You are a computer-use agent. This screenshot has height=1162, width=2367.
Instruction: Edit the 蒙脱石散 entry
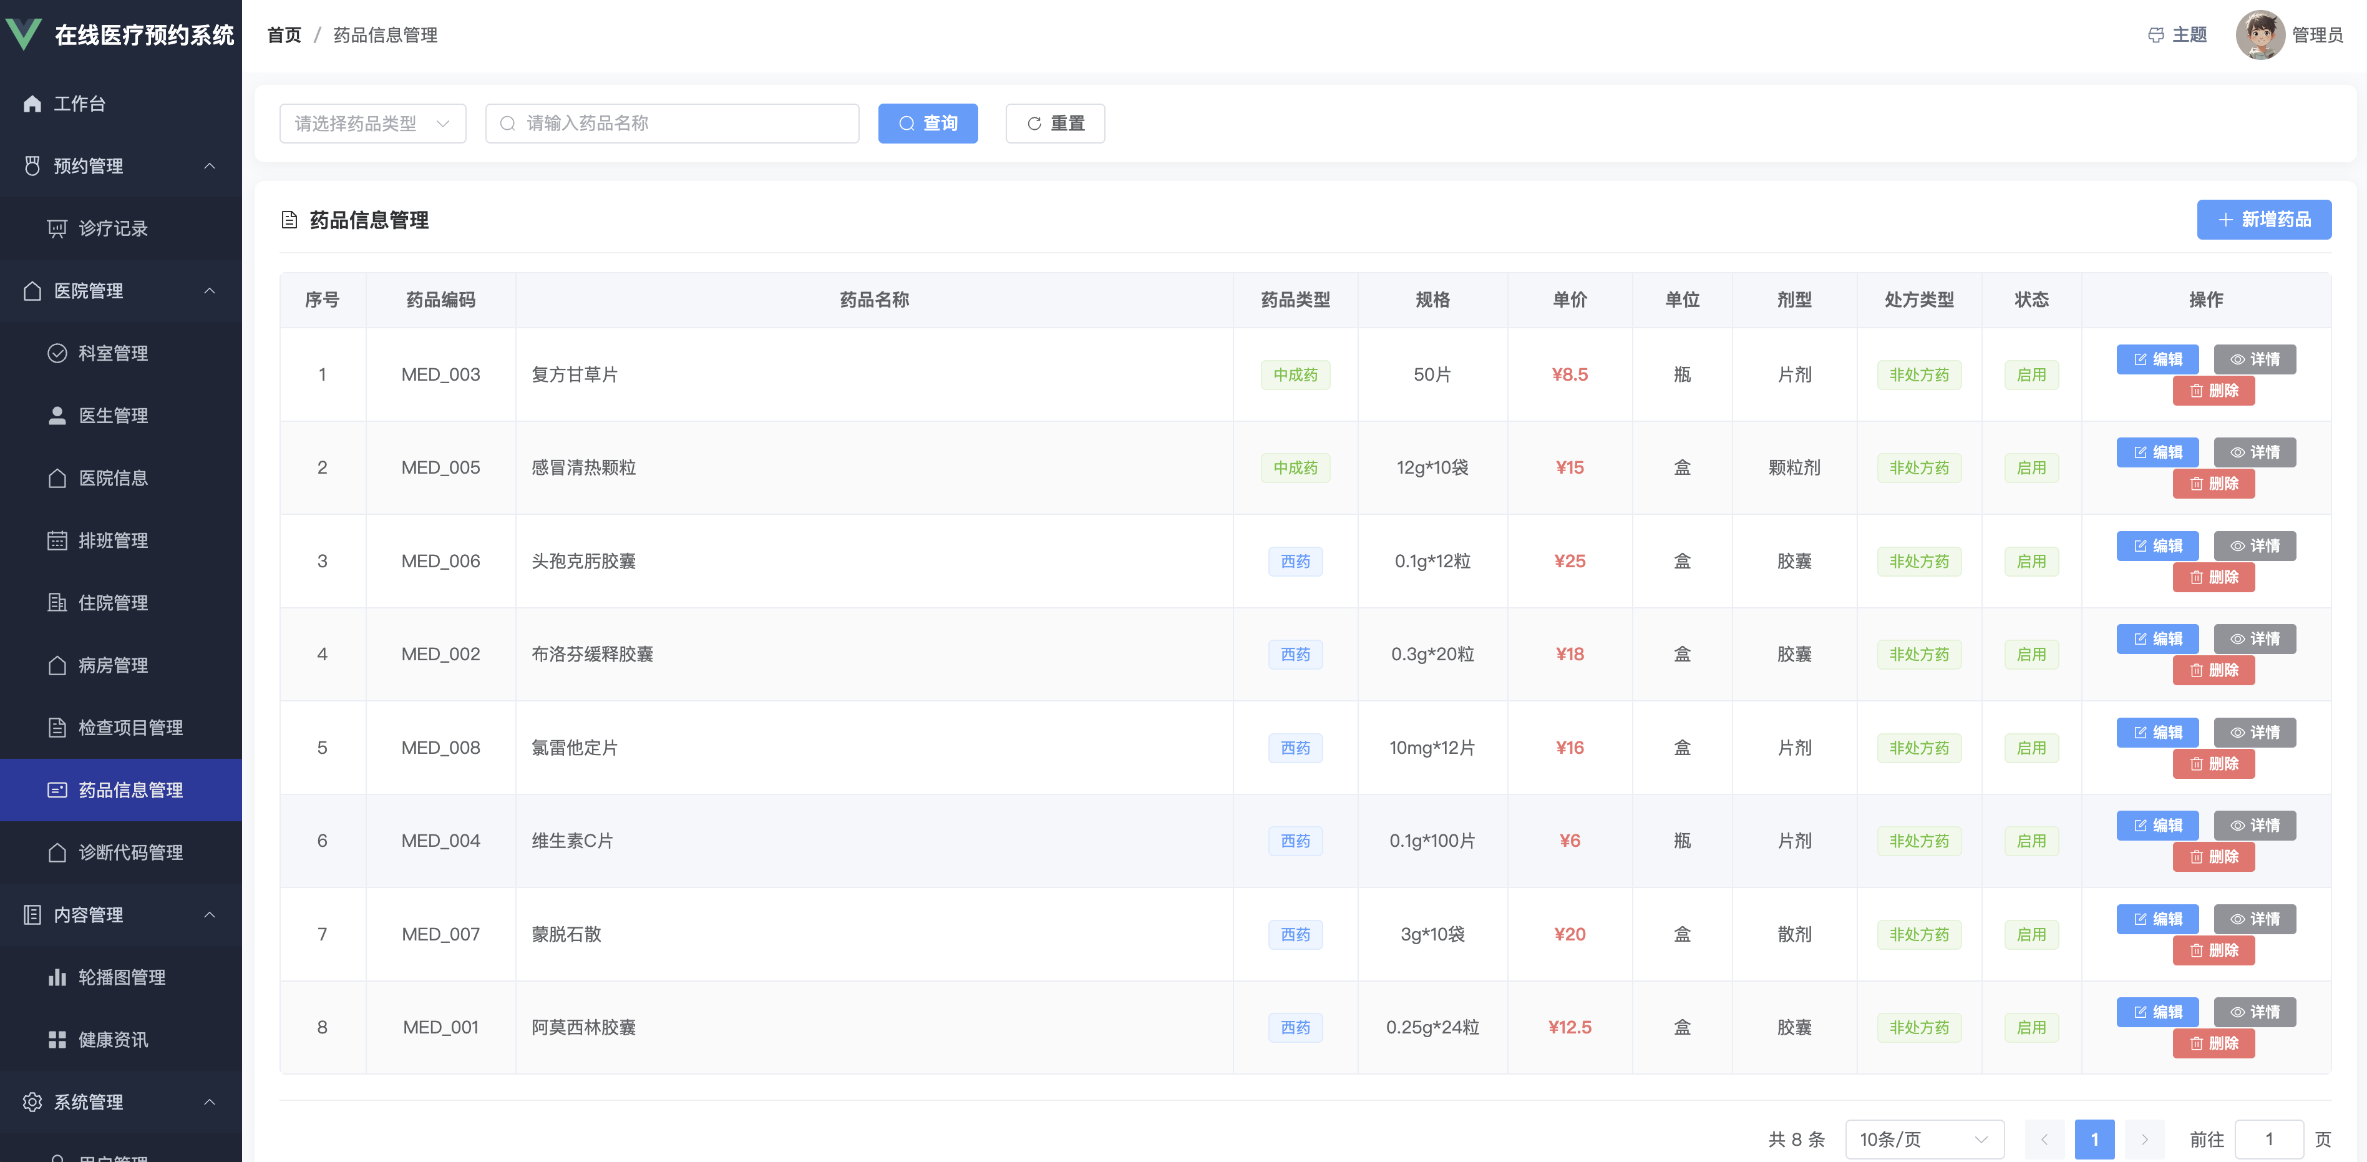(x=2157, y=919)
